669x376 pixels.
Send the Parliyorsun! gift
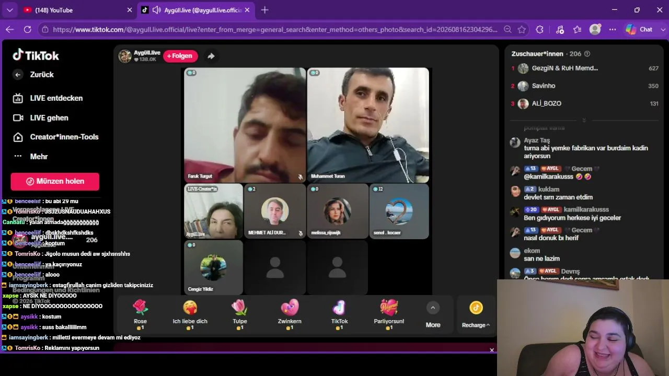pyautogui.click(x=389, y=314)
